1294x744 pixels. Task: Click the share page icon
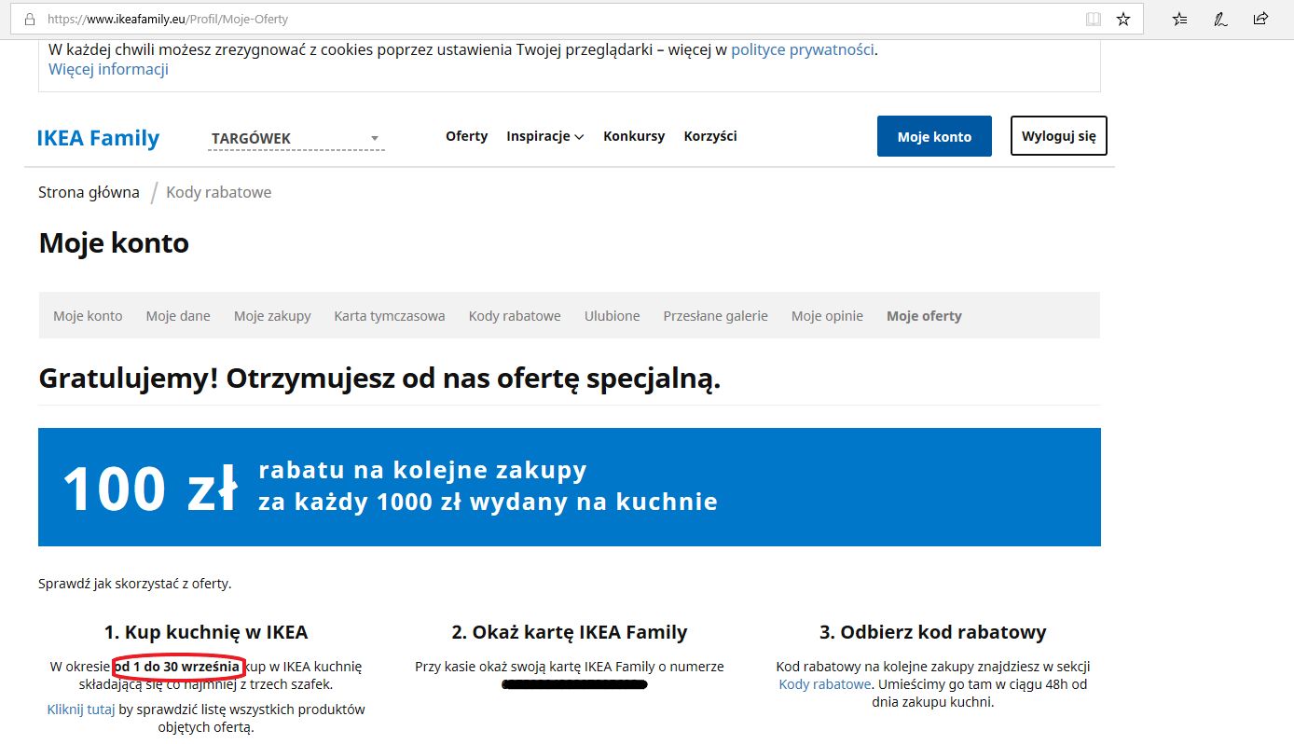(1260, 19)
